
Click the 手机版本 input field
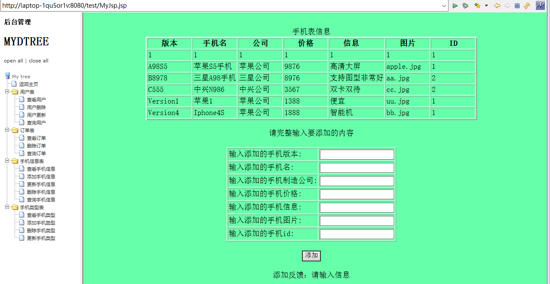[x=357, y=154]
